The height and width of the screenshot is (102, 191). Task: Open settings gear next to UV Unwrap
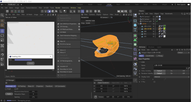[79, 27]
